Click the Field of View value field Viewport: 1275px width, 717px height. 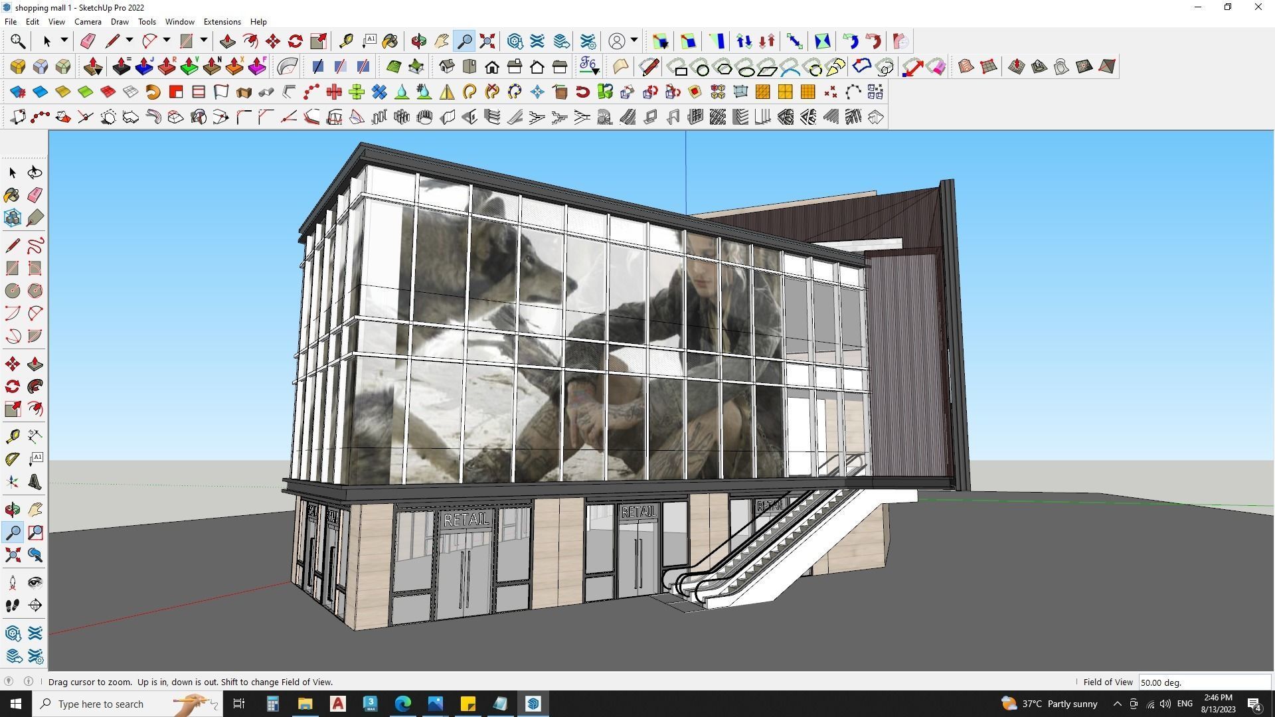(x=1203, y=682)
